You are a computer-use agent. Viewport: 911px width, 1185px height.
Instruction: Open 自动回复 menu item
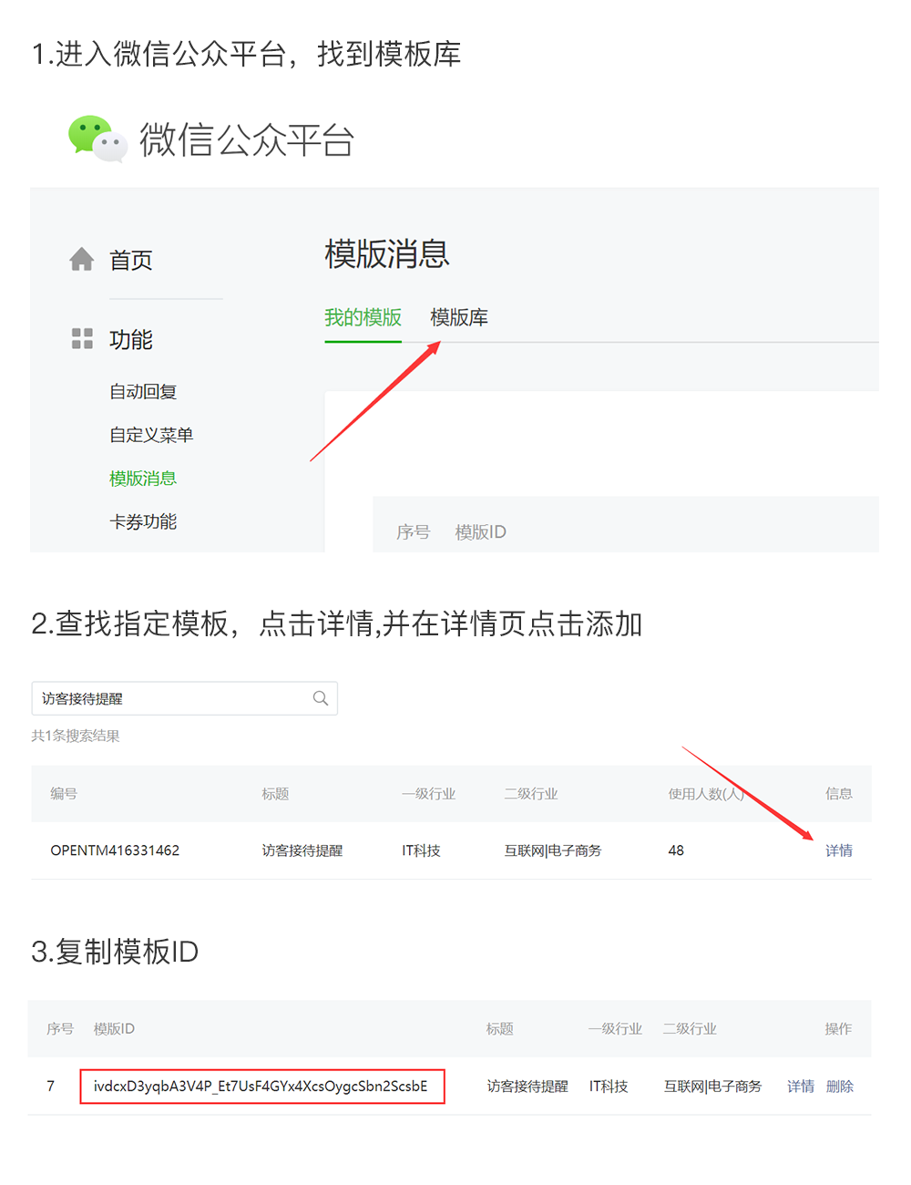coord(143,392)
